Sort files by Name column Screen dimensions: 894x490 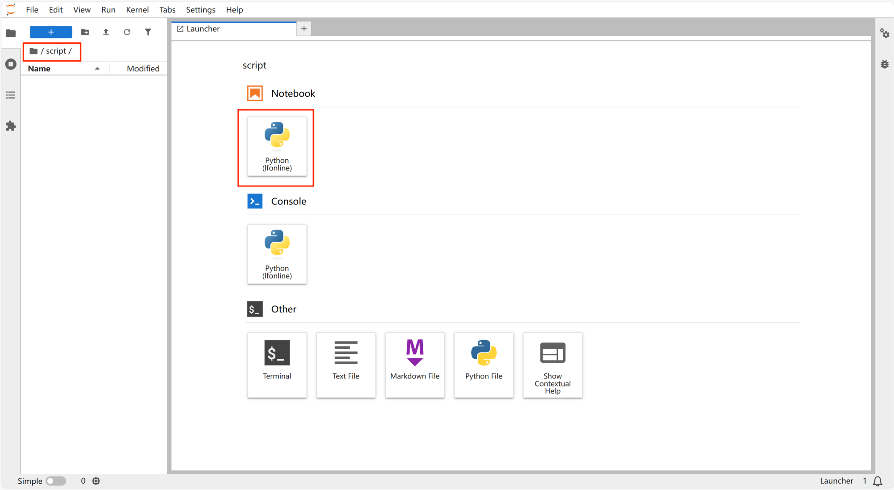pyautogui.click(x=39, y=69)
